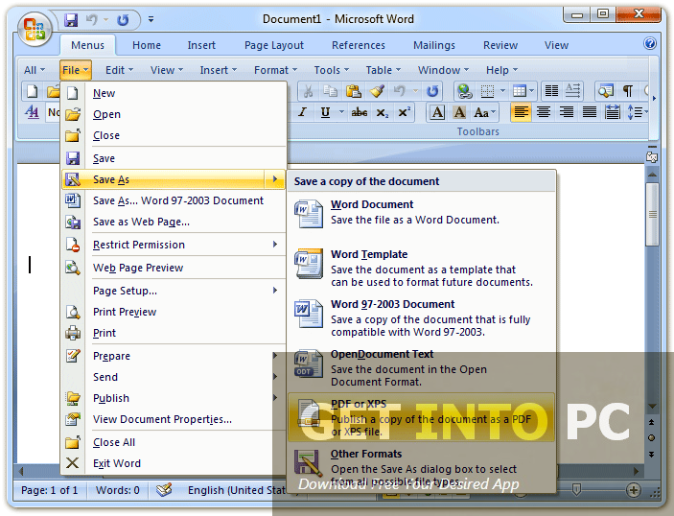Click Words: 0 in status bar
Screen dimensions: 674x516
117,490
